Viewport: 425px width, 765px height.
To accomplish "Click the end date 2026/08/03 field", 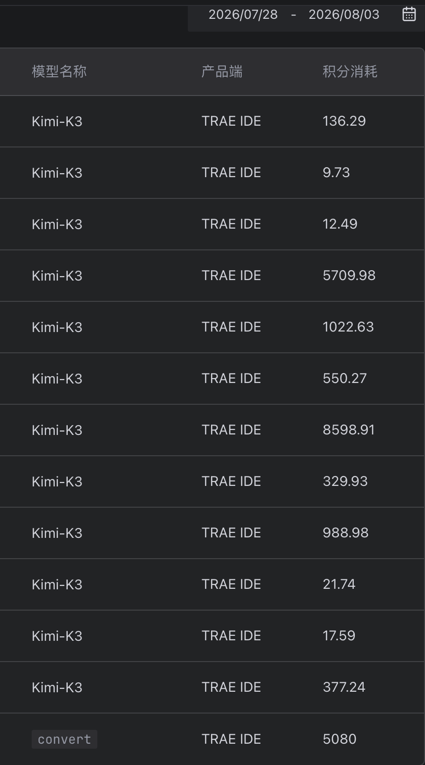I will click(344, 14).
